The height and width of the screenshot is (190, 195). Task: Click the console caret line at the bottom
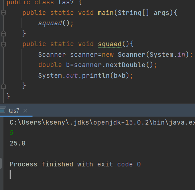point(10,174)
